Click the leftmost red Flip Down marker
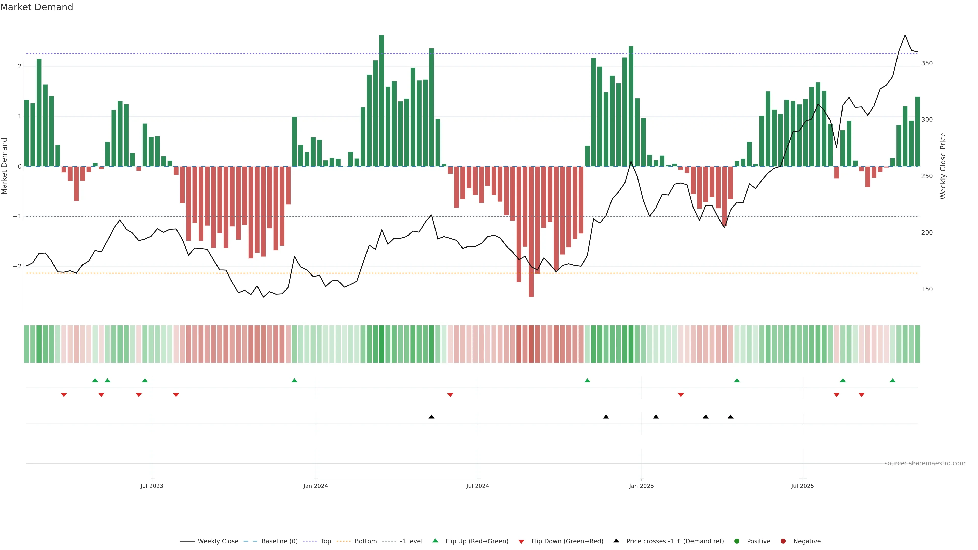This screenshot has height=550, width=978. (x=64, y=395)
